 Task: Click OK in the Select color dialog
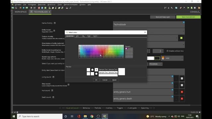click(x=96, y=80)
